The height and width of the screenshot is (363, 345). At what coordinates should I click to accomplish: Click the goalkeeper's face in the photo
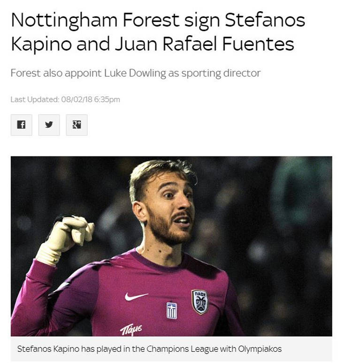[x=170, y=208]
